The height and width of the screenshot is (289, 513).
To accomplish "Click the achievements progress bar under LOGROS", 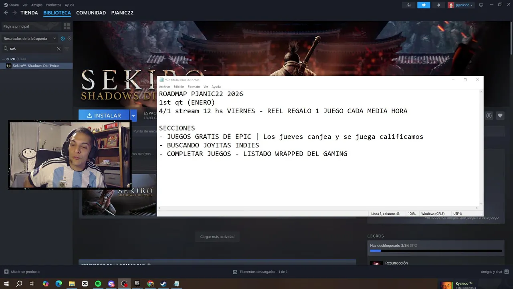I will pyautogui.click(x=436, y=250).
